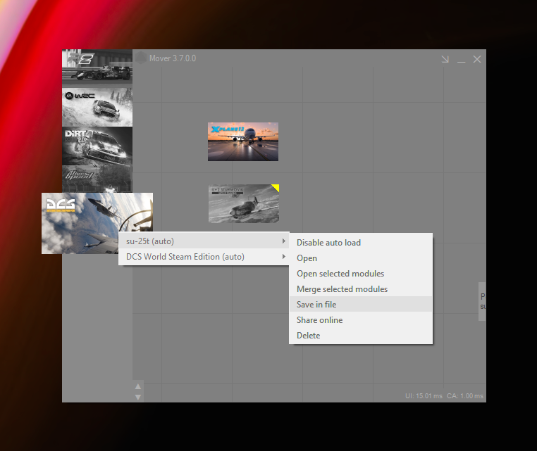Choose Merge selected modules
This screenshot has width=537, height=451.
click(x=342, y=289)
